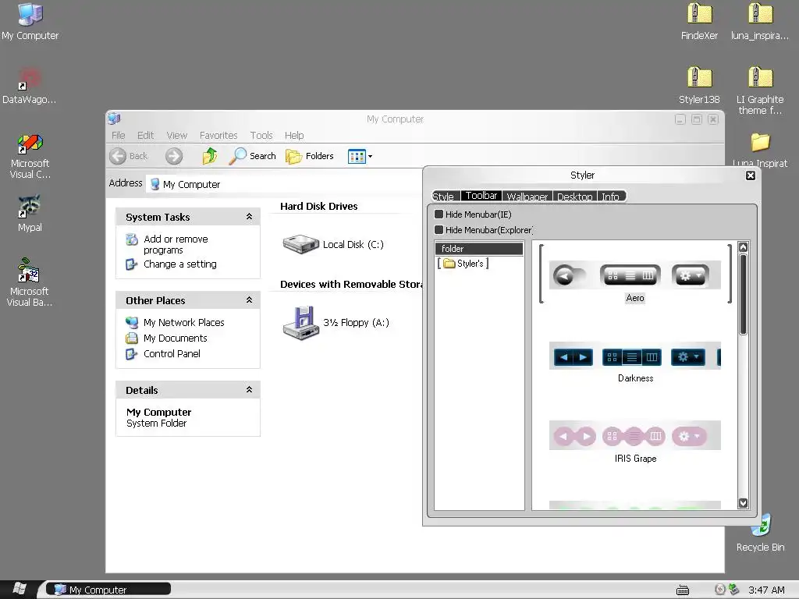Image resolution: width=799 pixels, height=599 pixels.
Task: Go up one folder level
Action: click(209, 156)
